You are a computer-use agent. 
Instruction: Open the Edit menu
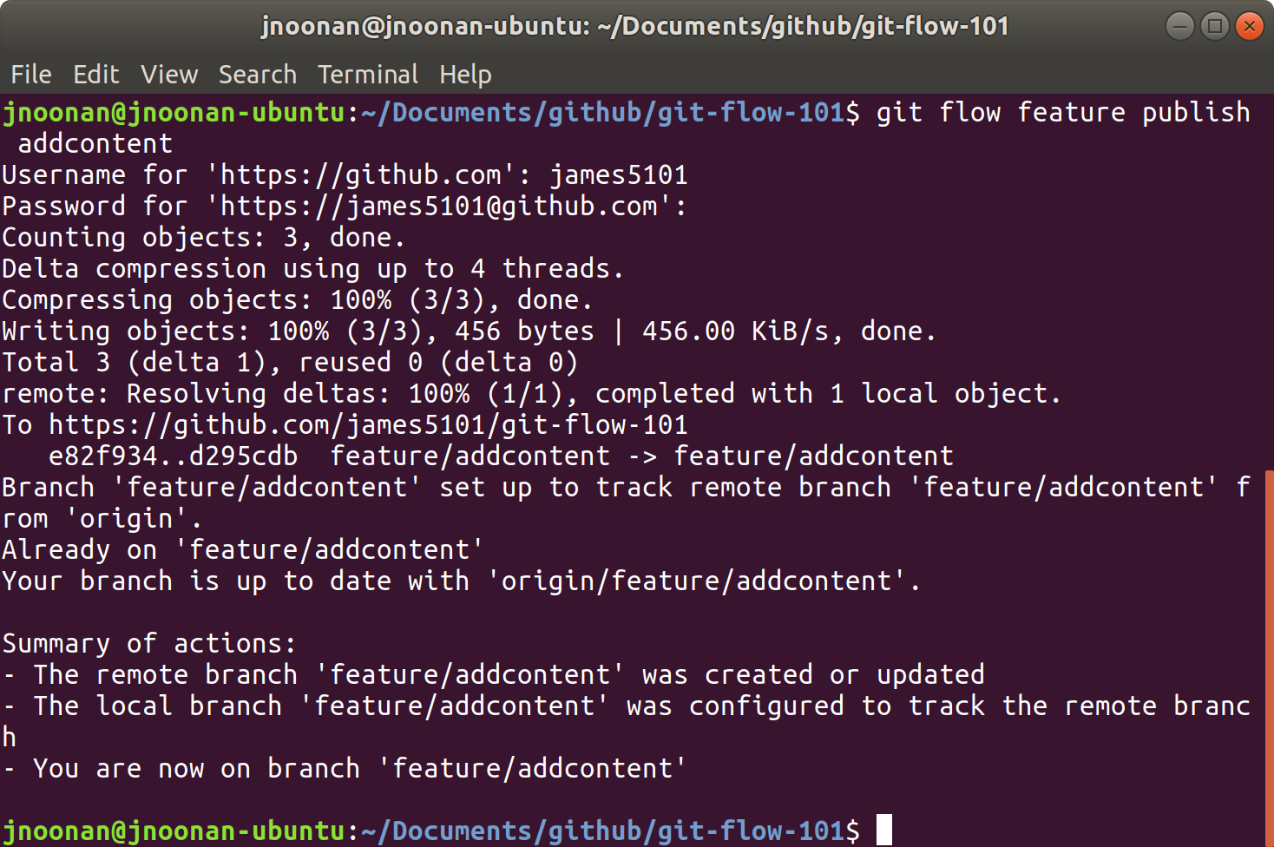click(95, 75)
